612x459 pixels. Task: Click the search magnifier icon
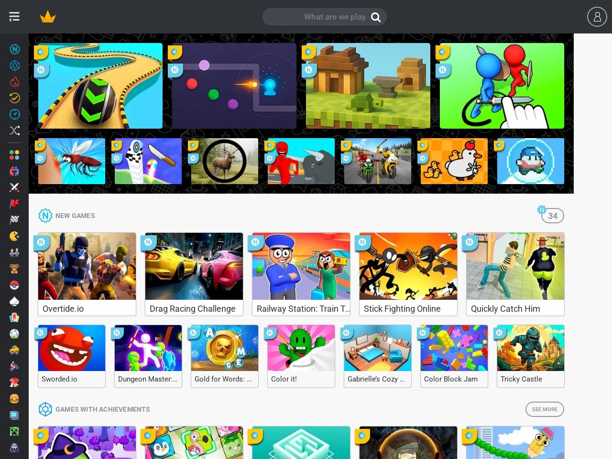click(376, 17)
